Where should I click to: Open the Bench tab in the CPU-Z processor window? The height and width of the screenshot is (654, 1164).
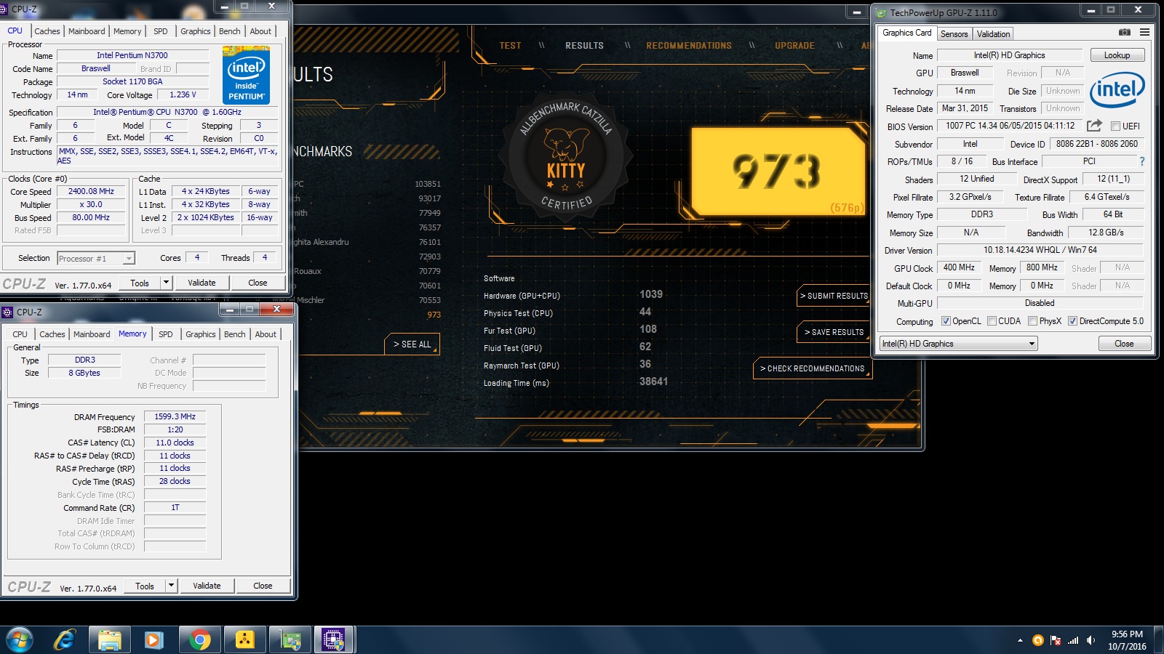point(229,31)
